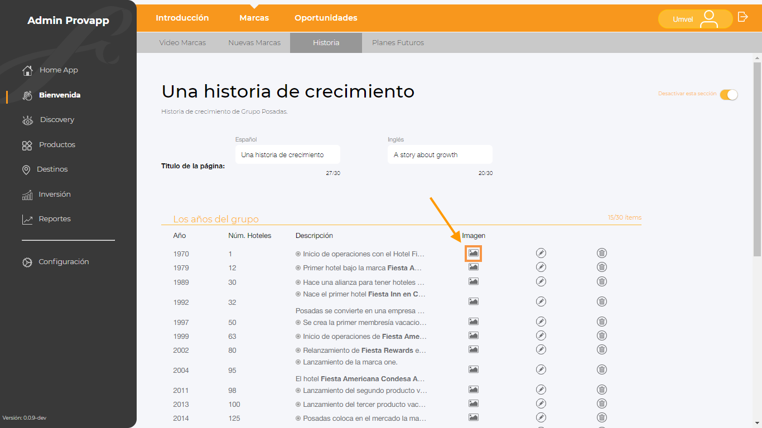Delete the 1999 row with trash icon
The width and height of the screenshot is (762, 428).
602,335
